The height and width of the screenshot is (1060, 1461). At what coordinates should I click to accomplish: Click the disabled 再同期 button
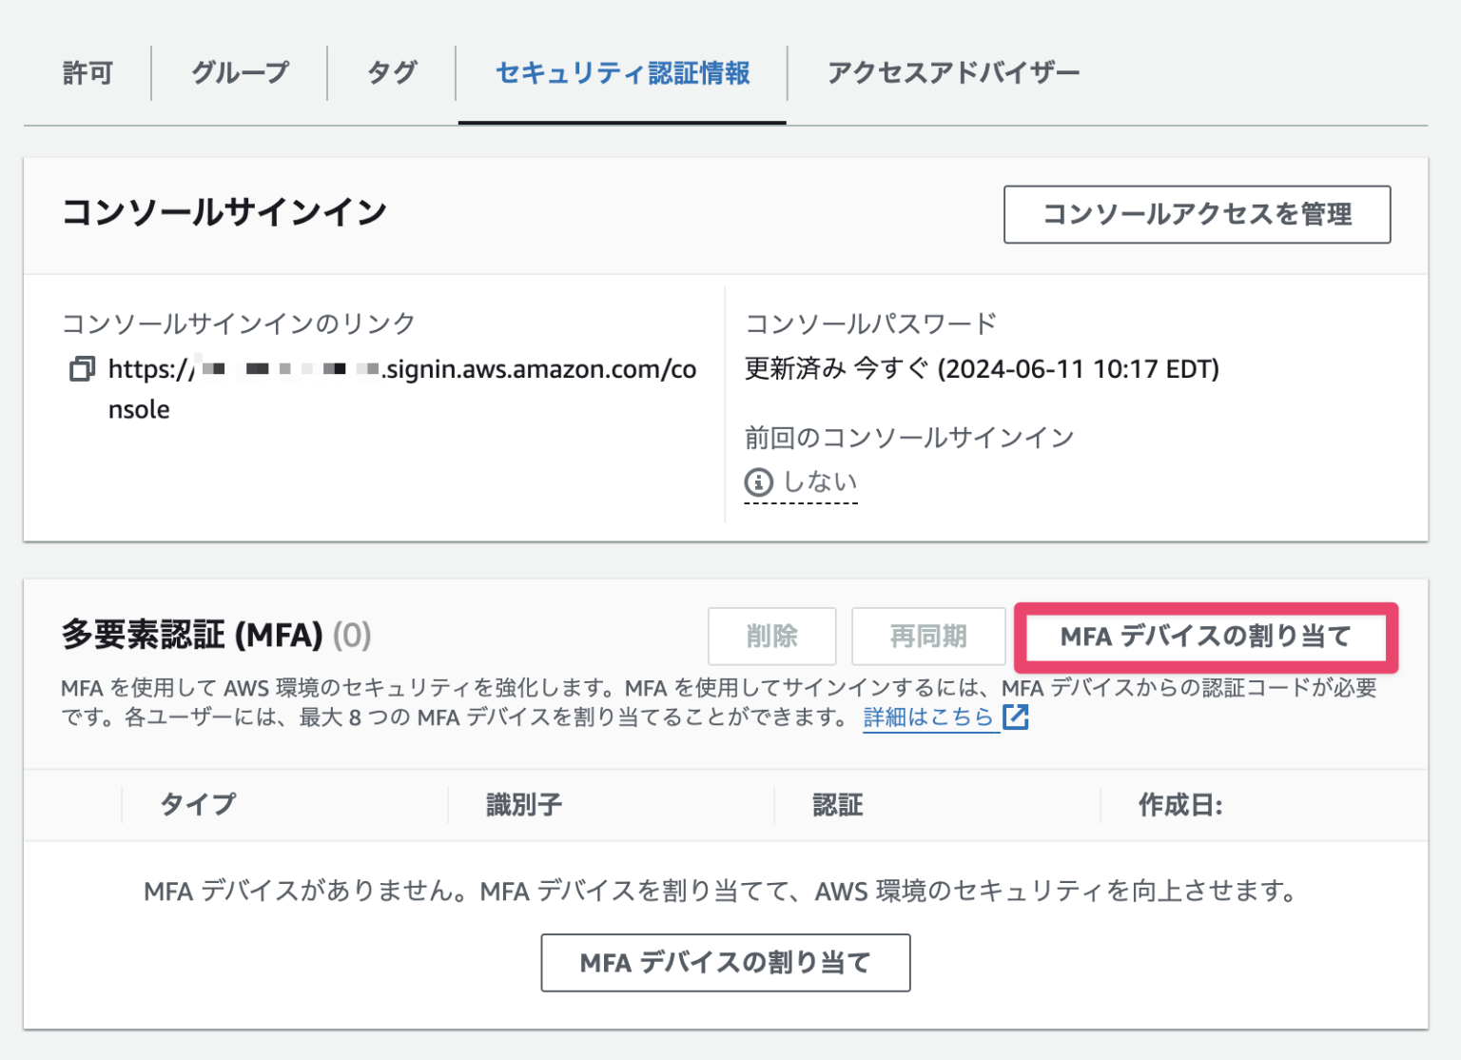coord(928,637)
